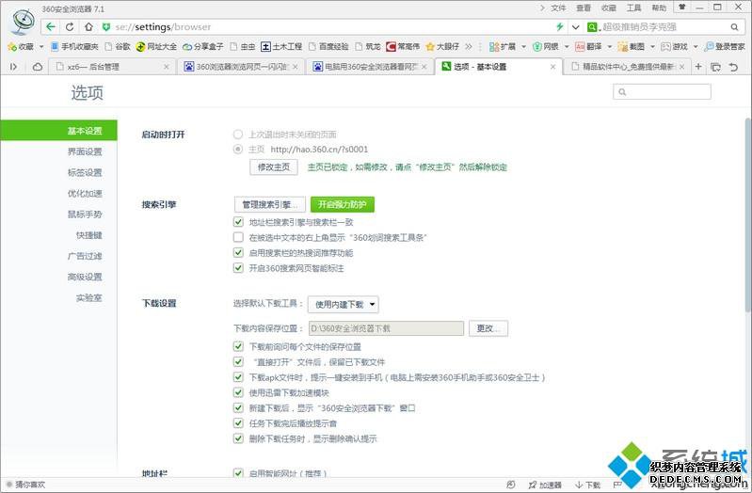
Task: Click the 修改主页 button
Action: click(x=273, y=167)
